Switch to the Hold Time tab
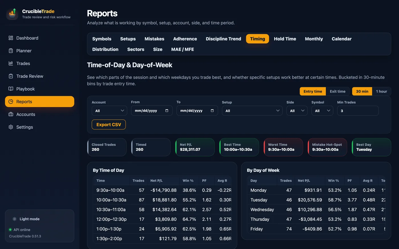Image resolution: width=399 pixels, height=249 pixels. [x=285, y=39]
